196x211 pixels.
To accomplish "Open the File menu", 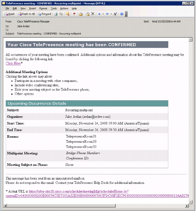I will [7, 8].
